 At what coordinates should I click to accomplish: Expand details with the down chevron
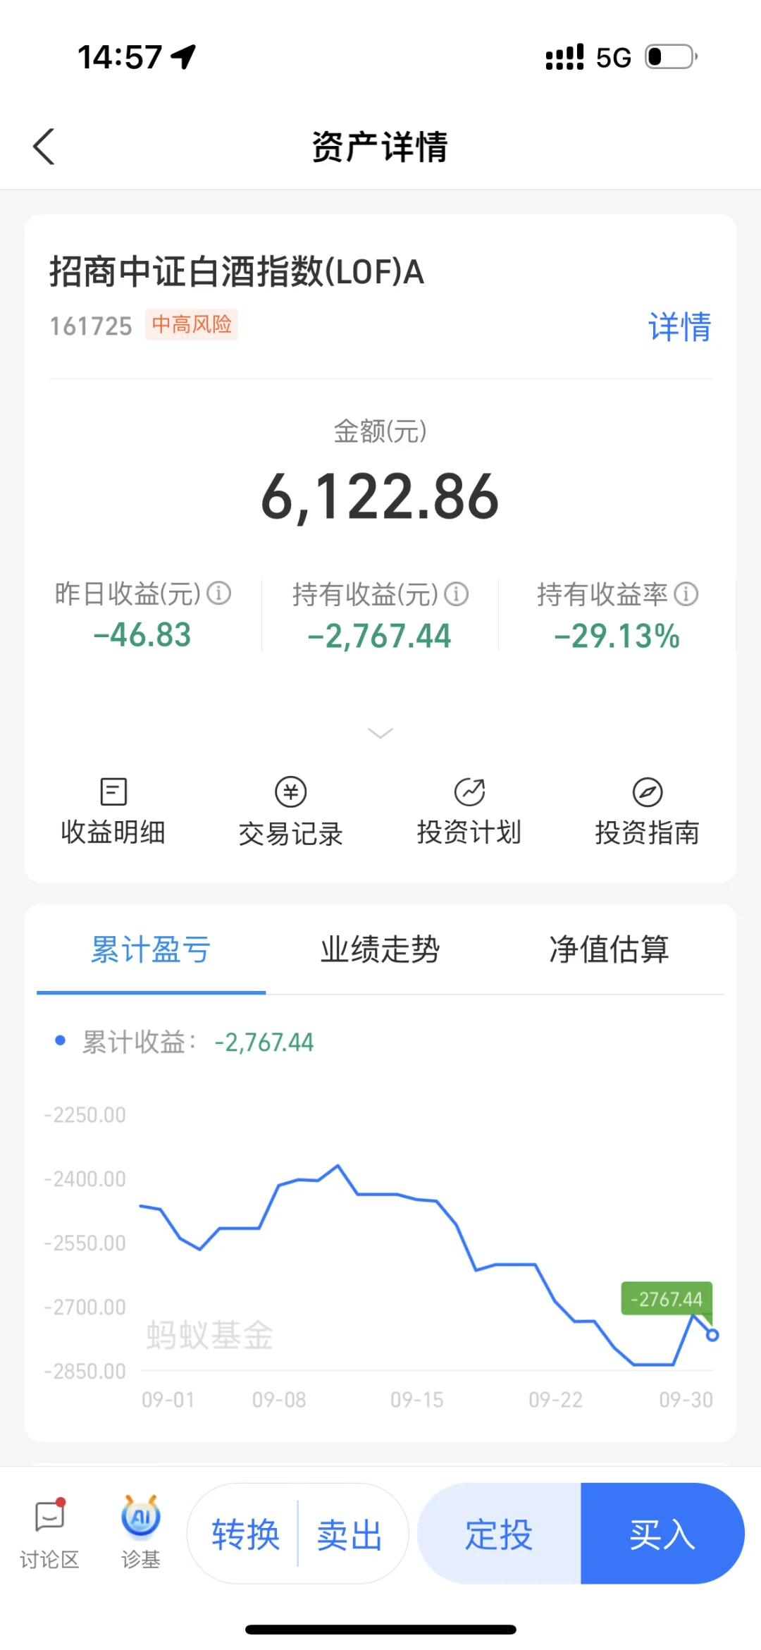point(380,733)
